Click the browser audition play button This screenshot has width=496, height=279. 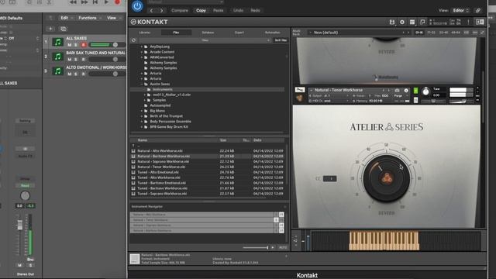(273, 248)
